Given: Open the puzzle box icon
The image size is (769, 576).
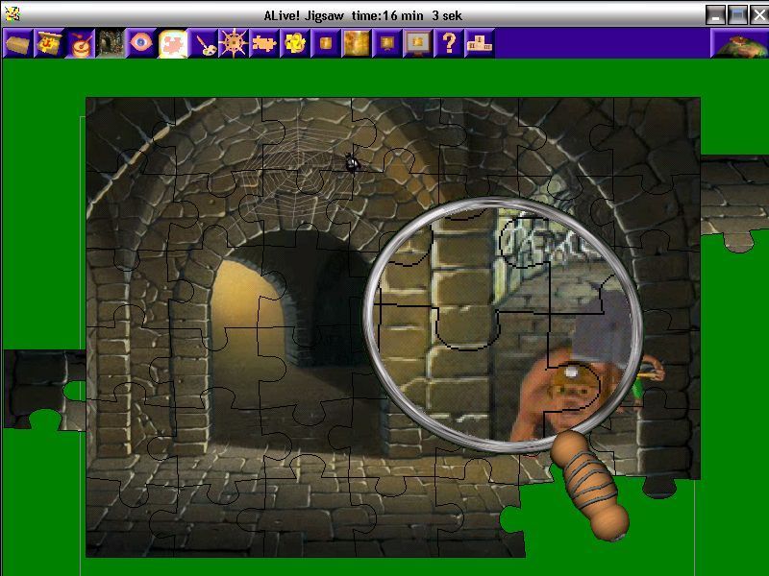Looking at the screenshot, I should (17, 43).
